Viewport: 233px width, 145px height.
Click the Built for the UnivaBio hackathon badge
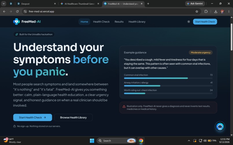(34, 34)
